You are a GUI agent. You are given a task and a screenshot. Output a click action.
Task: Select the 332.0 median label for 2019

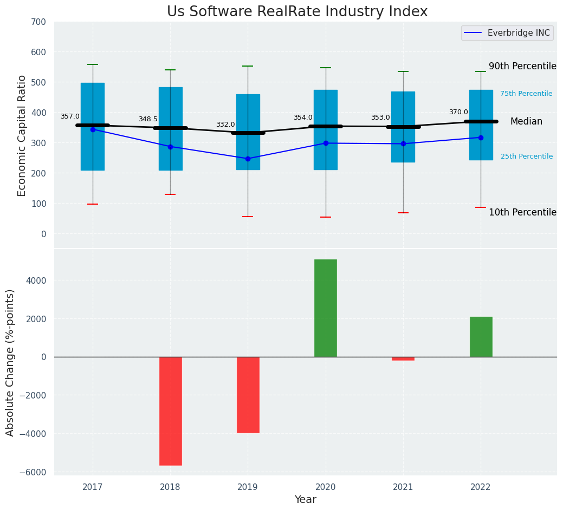pos(225,125)
